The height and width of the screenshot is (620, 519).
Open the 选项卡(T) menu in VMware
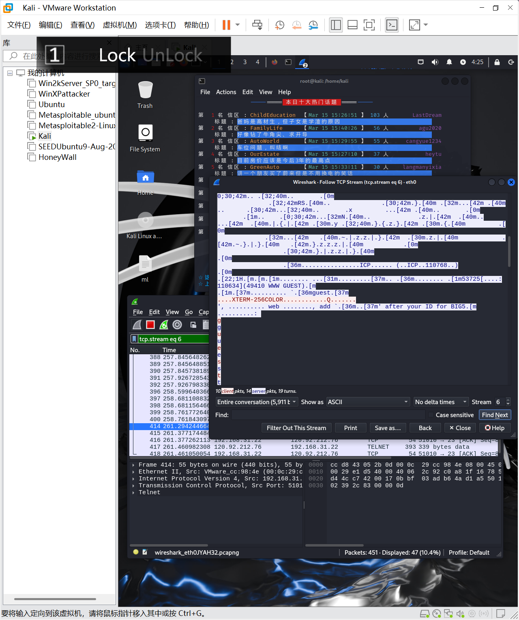pyautogui.click(x=160, y=25)
